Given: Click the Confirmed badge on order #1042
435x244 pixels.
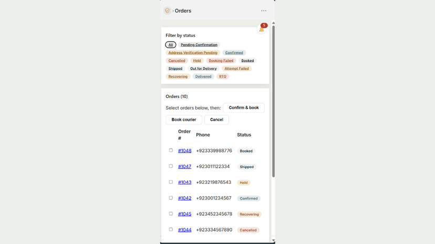Looking at the screenshot, I should point(248,198).
